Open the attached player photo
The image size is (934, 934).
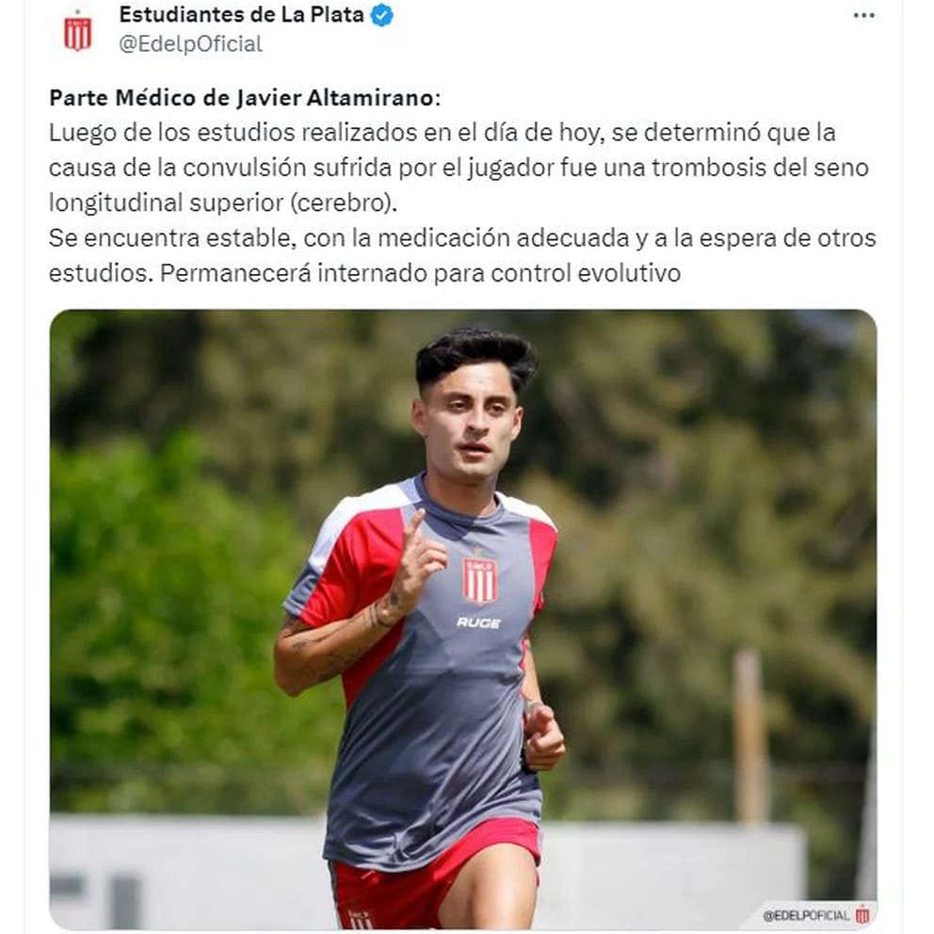[x=463, y=620]
